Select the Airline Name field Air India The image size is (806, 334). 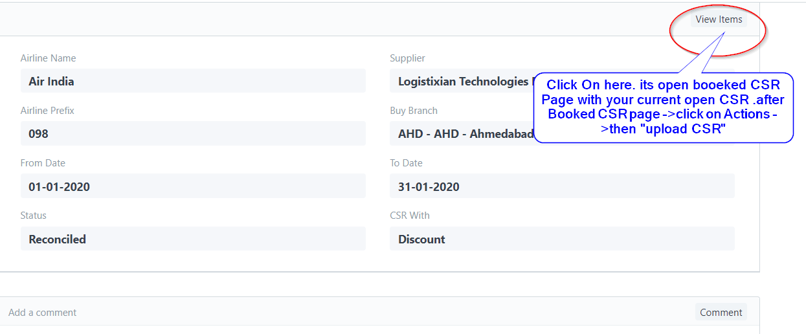click(x=193, y=81)
